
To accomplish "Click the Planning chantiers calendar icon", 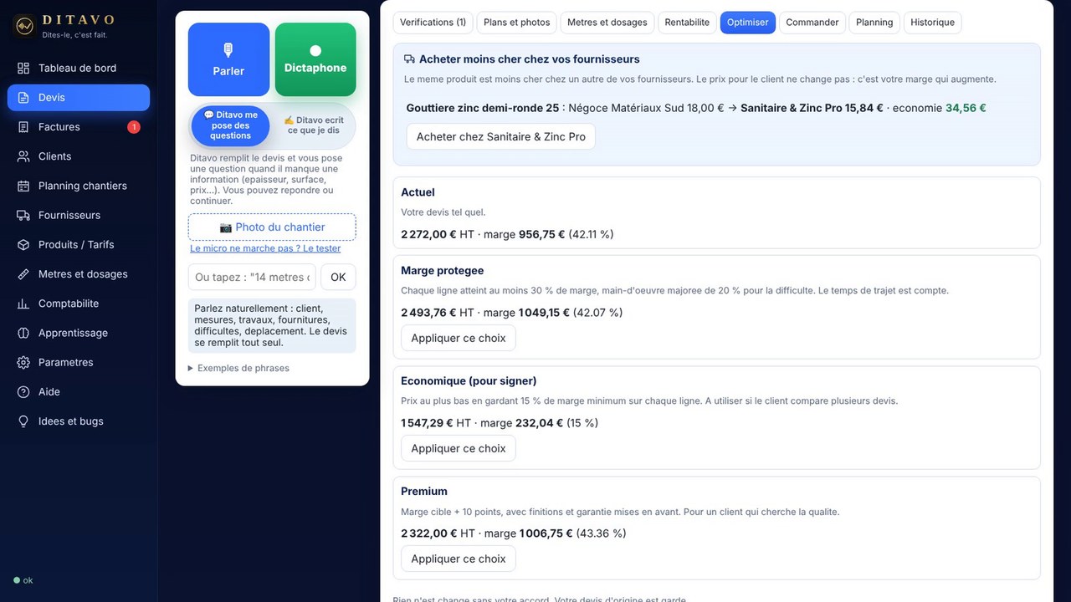I will pyautogui.click(x=23, y=186).
